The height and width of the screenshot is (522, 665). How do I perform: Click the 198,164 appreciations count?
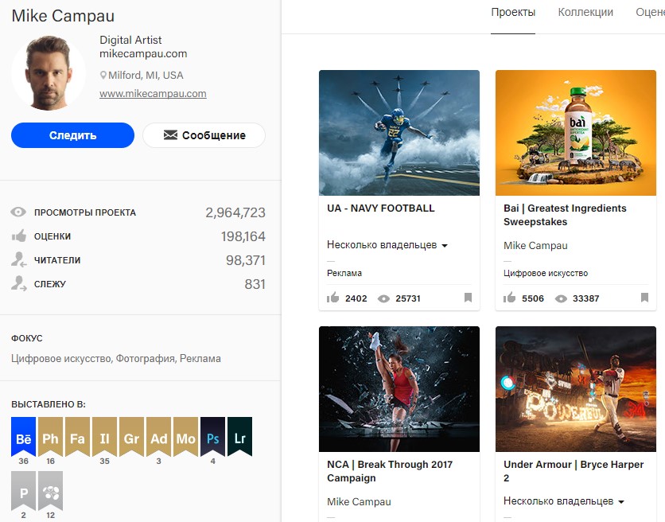coord(243,236)
